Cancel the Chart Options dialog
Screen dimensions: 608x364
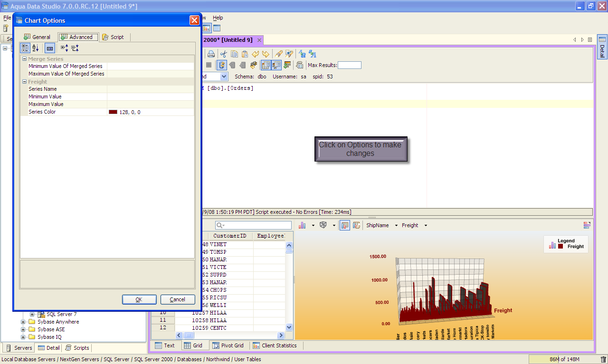pyautogui.click(x=178, y=299)
